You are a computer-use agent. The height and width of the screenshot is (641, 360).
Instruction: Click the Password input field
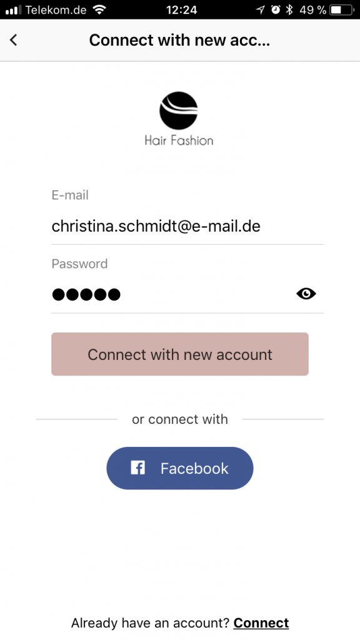click(187, 294)
